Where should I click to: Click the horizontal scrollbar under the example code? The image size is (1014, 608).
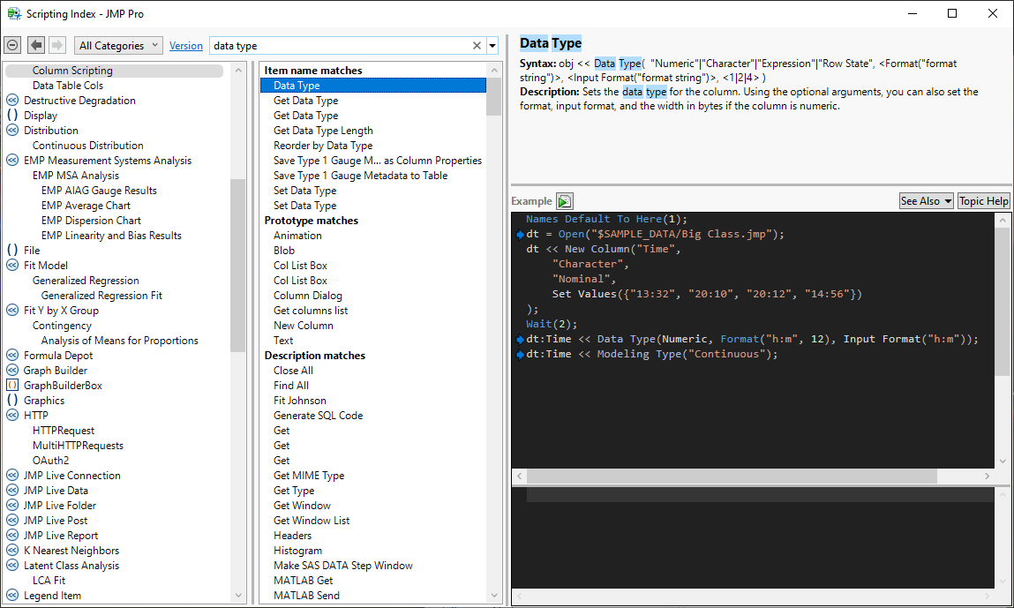tap(732, 476)
